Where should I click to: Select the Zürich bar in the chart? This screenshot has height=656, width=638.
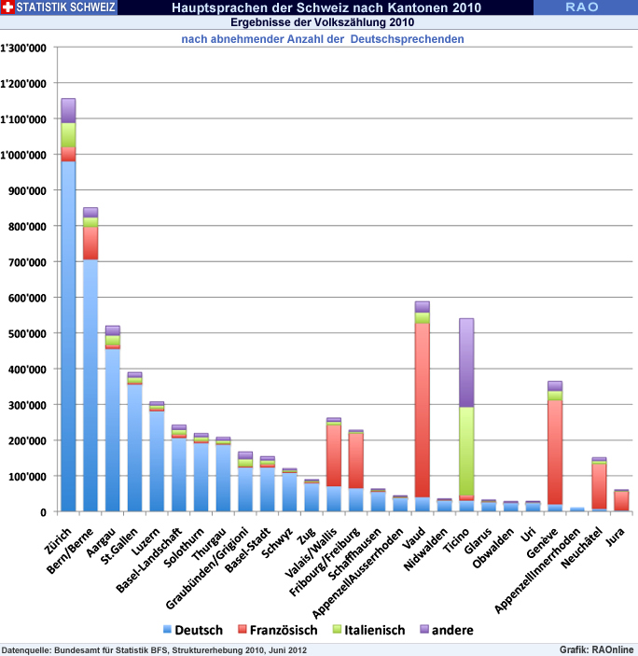68,336
